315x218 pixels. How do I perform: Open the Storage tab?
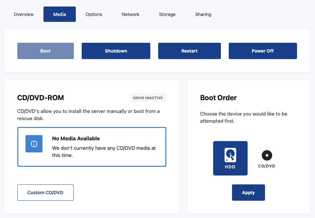point(167,14)
